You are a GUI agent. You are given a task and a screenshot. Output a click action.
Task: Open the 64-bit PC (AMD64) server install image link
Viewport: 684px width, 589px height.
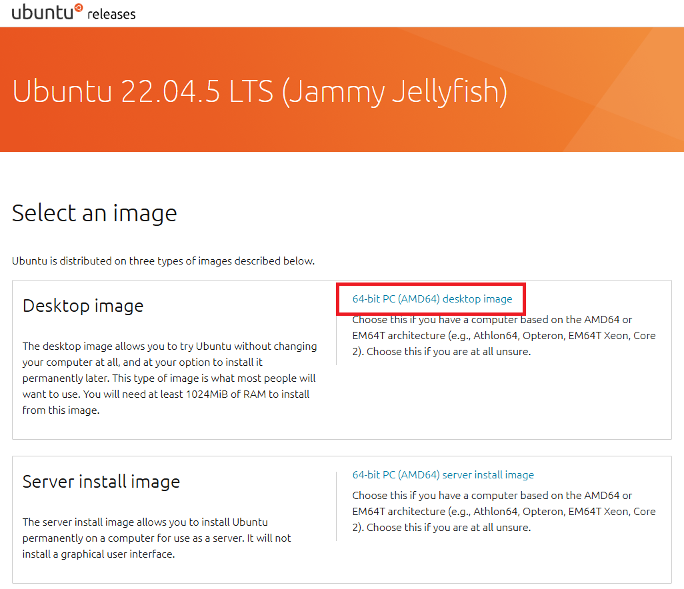click(x=443, y=475)
